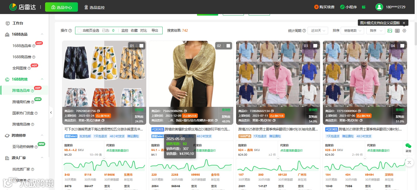The width and height of the screenshot is (417, 190).
Task: Select product card 04 checkbox
Action: click(402, 46)
